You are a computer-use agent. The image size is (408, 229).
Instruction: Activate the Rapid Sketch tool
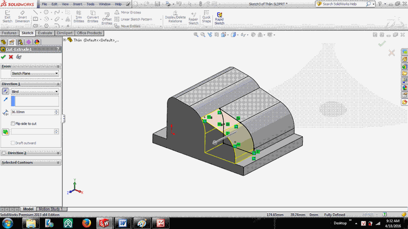point(219,18)
